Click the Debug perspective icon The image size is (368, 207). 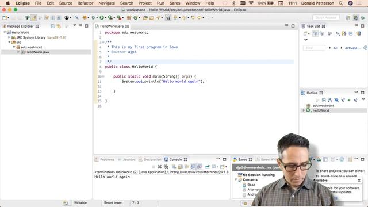[x=363, y=18]
